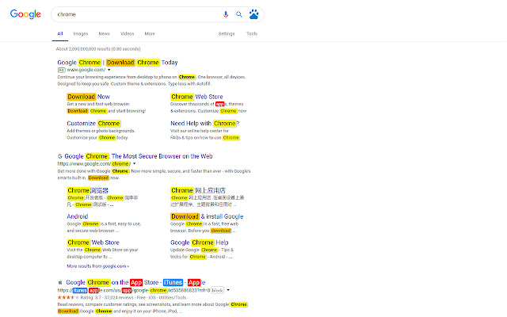Click the star rating on the iTunes result
Viewport: 507px width, 317px height.
point(68,298)
